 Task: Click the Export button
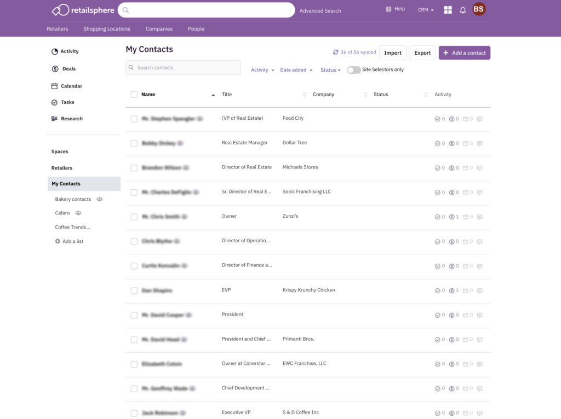[x=422, y=53]
